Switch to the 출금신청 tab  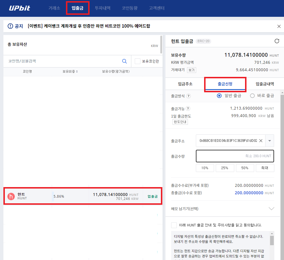coord(225,84)
